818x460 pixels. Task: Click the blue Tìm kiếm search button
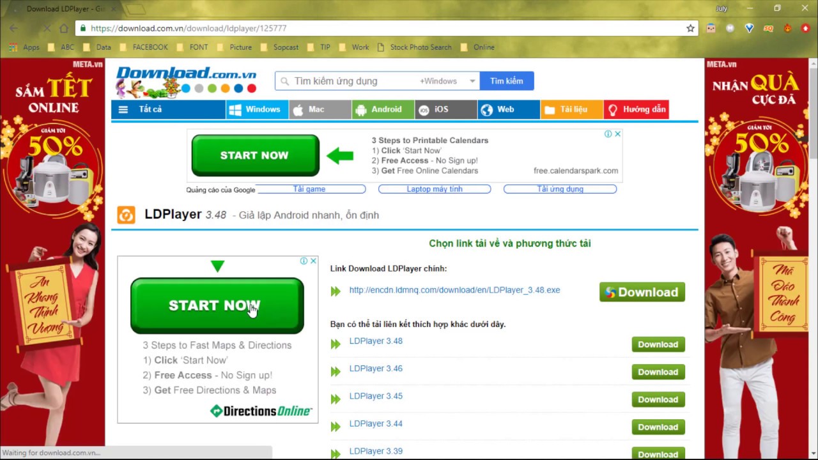(x=507, y=81)
